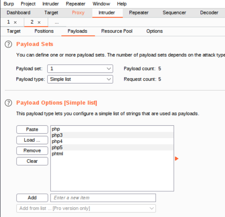Remove the selected payload item
Viewport: 225px width, 217px height.
[32, 151]
